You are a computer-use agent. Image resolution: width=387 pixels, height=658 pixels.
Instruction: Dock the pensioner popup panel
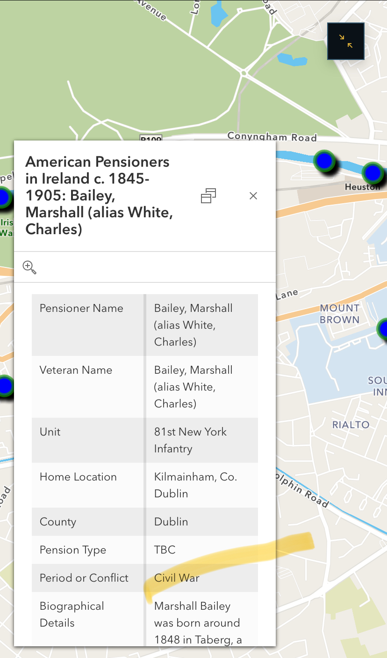208,196
